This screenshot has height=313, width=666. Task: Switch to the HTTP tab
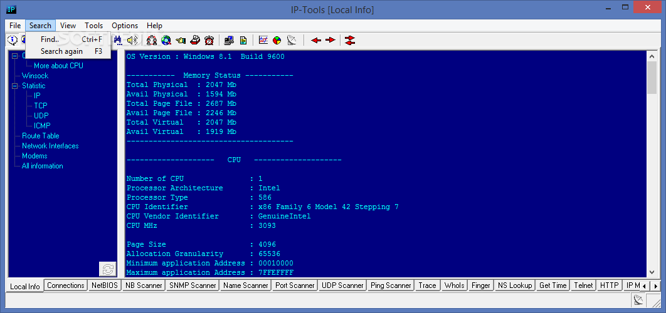(609, 285)
